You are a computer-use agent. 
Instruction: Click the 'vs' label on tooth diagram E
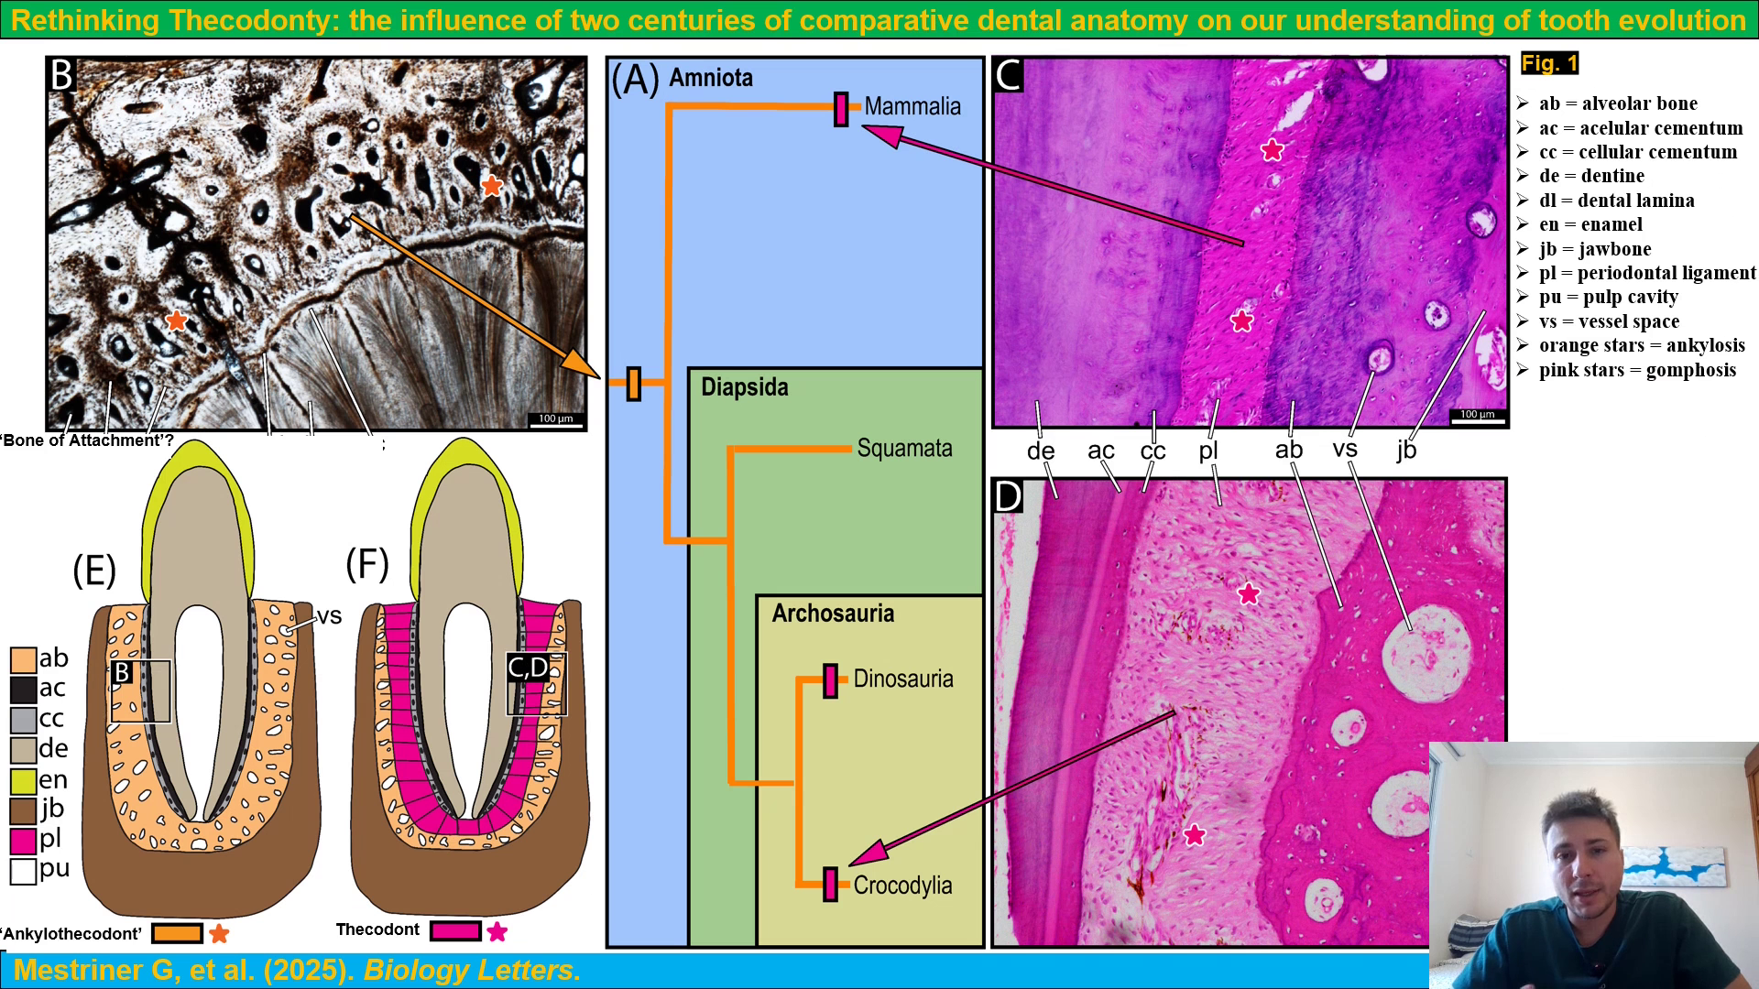(x=329, y=616)
